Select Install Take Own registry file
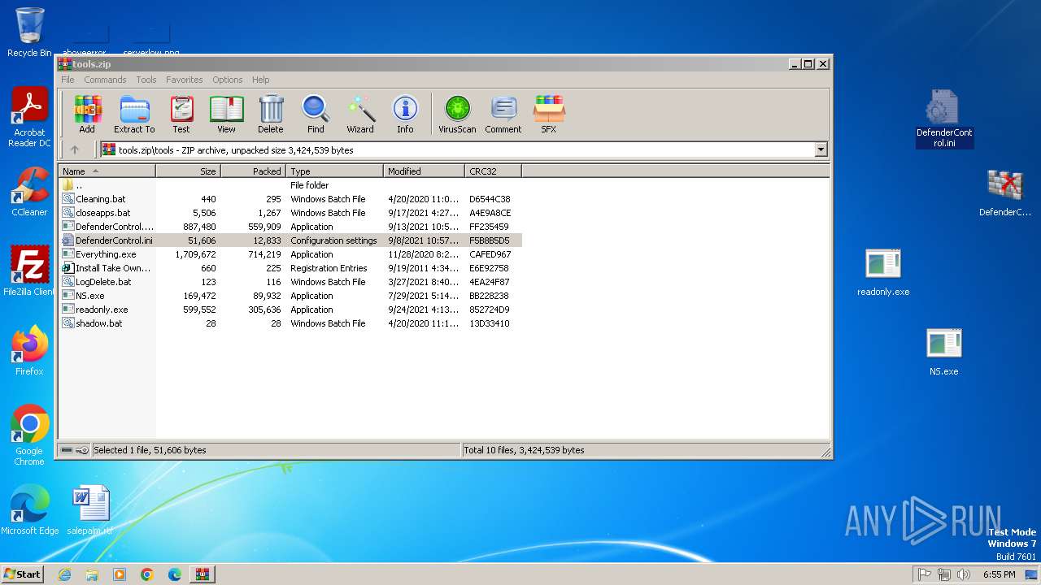 coord(290,268)
